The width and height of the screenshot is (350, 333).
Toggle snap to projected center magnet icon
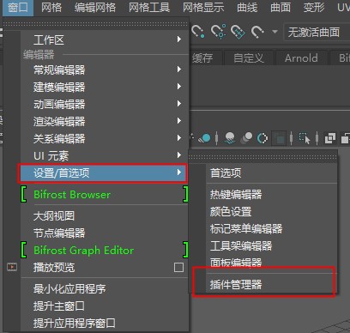point(219,32)
